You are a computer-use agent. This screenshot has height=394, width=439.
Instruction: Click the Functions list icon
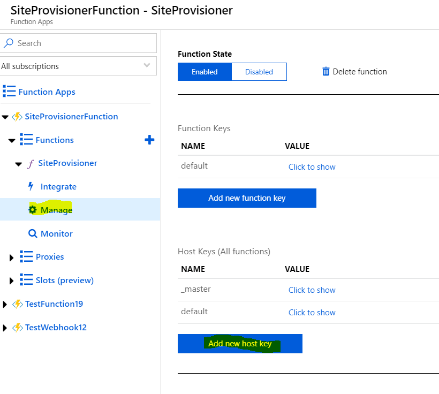coord(26,139)
